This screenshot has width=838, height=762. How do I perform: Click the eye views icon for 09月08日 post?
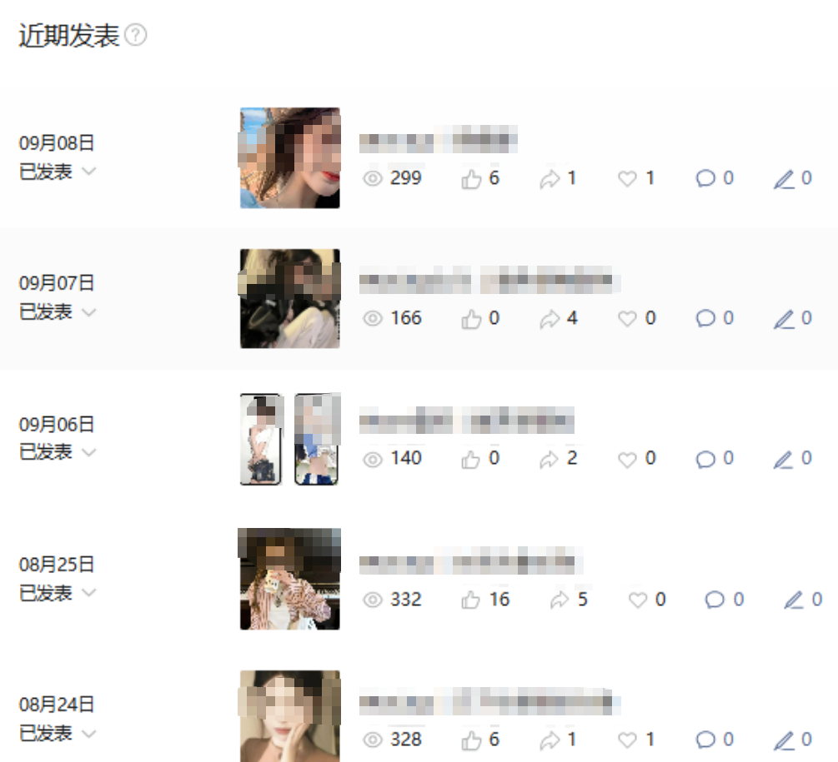[x=373, y=178]
